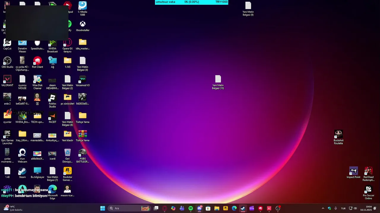The width and height of the screenshot is (380, 213).
Task: Select the Geri Dönüşüm recycle bin icon
Action: point(68,156)
